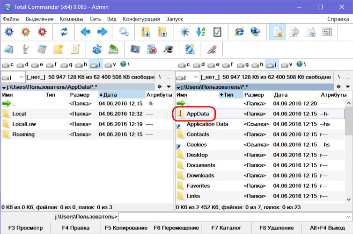The width and height of the screenshot is (353, 234).
Task: Sort left panel by Дата column
Action: coord(122,95)
